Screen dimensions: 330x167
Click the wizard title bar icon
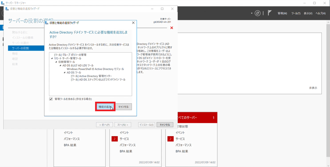coord(7,9)
